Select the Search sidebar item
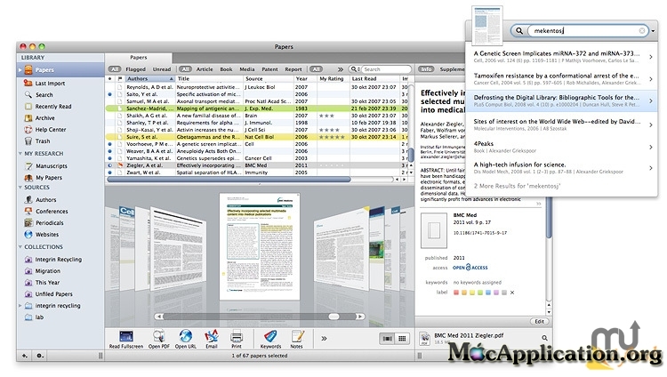The width and height of the screenshot is (667, 377). [44, 95]
